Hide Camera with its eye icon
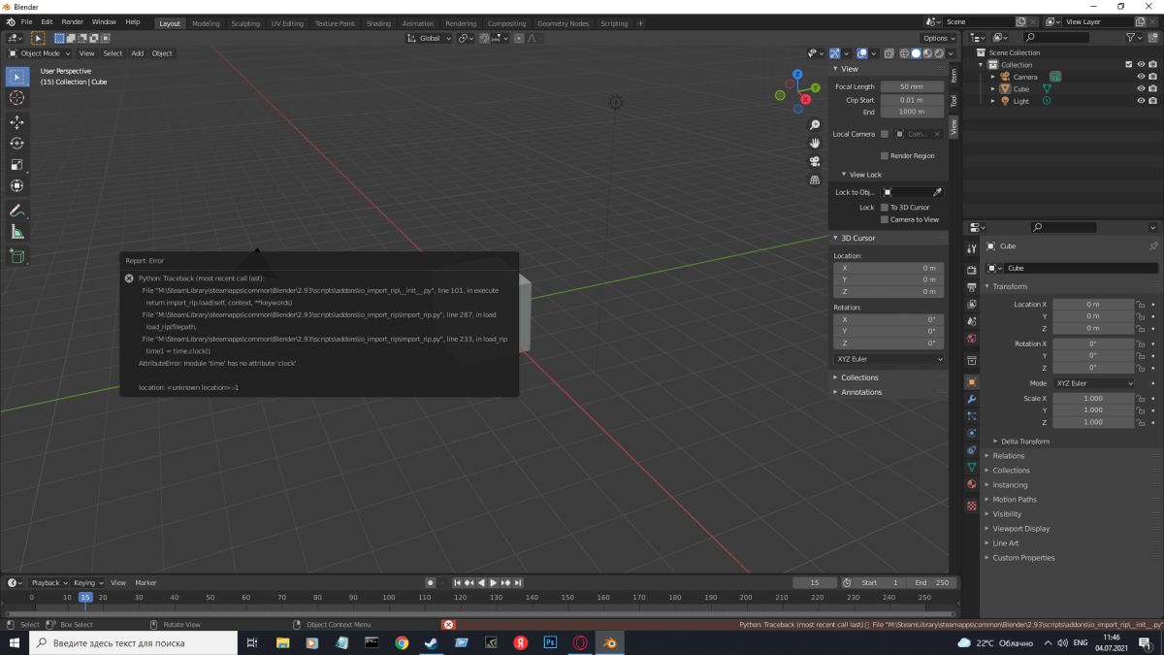The image size is (1164, 655). coord(1141,77)
